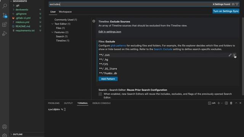
Task: Open README.md from explorer
Action: pos(23,26)
